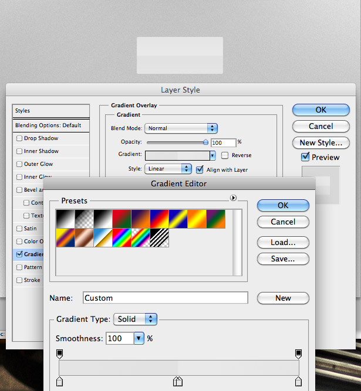361x391 pixels.
Task: Pick the violet-to-orange gradient preset
Action: [140, 219]
